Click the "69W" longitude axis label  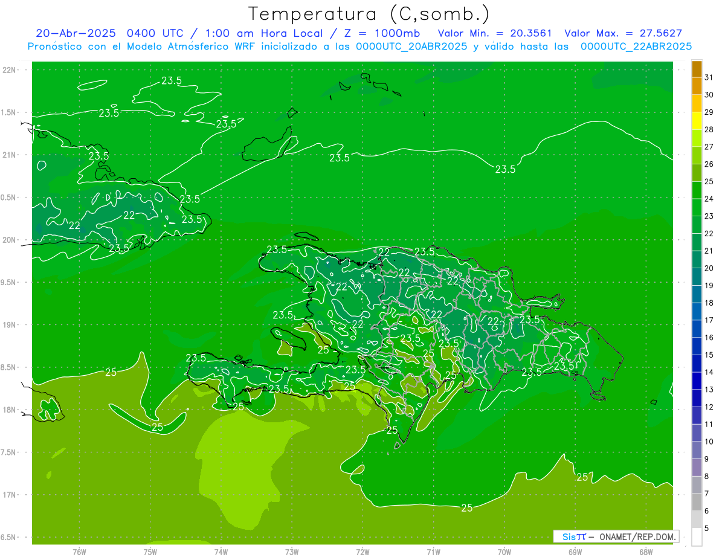pos(575,552)
